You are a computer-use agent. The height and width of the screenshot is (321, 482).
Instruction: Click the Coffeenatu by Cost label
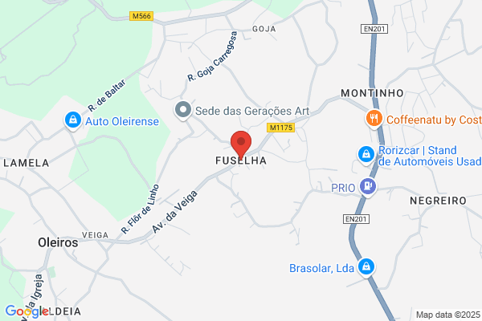pos(434,120)
